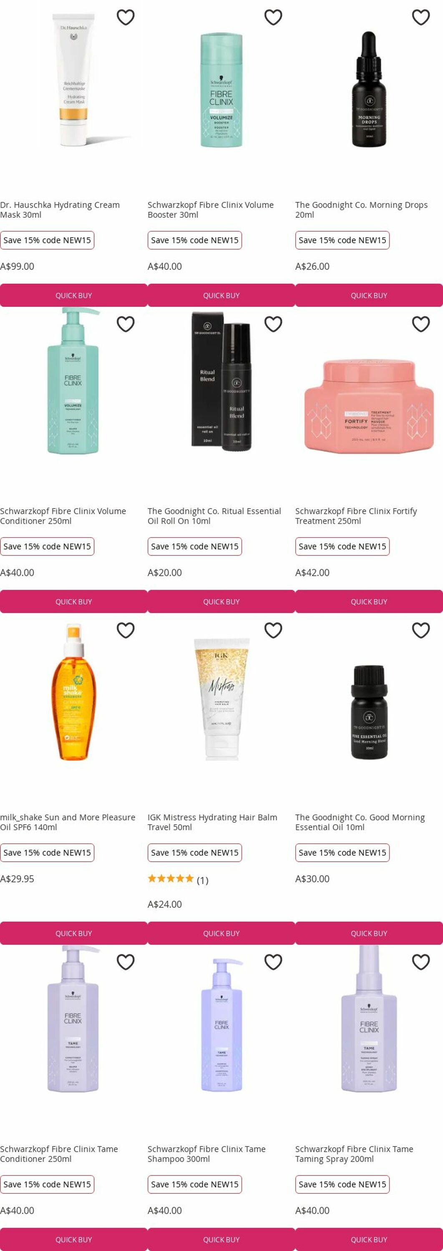
Task: Open Schwarzkopf Fibre Clinix Fortify Treatment link
Action: tap(356, 516)
